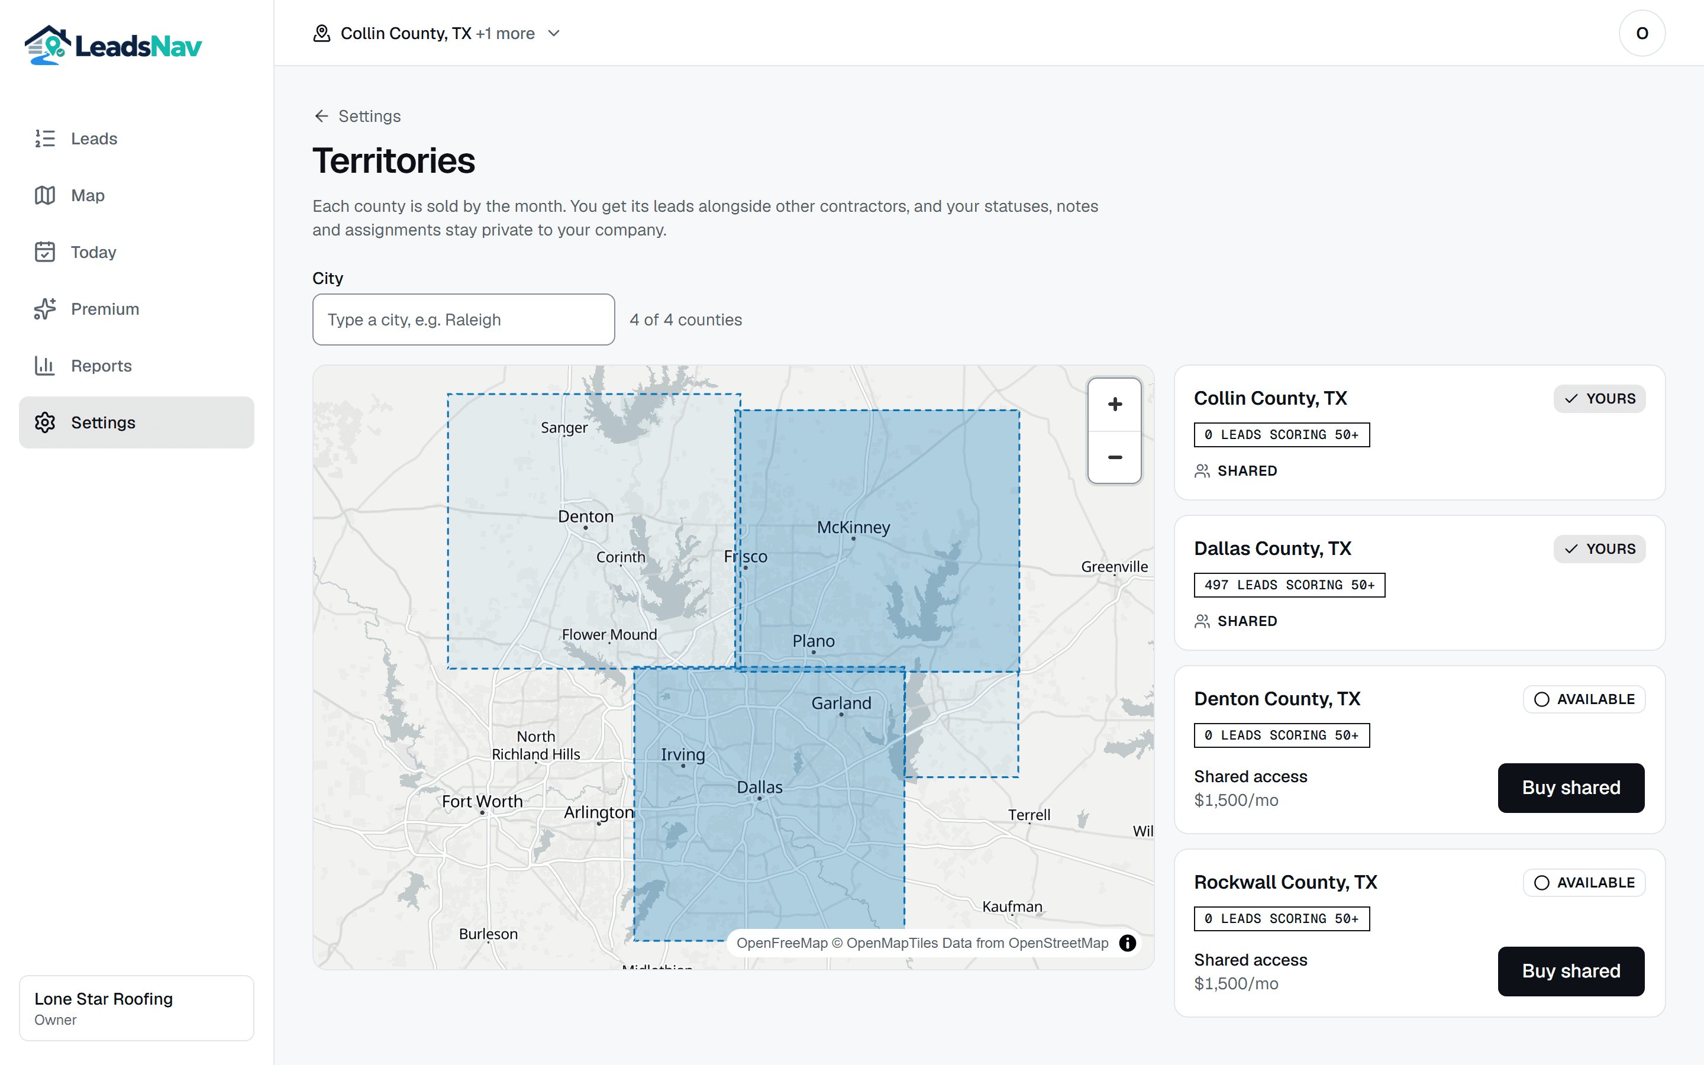The height and width of the screenshot is (1065, 1704).
Task: Expand the county selector chevron
Action: click(554, 33)
